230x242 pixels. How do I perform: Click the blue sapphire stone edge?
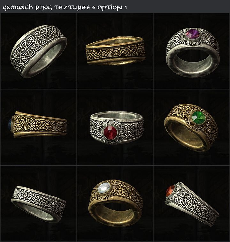tap(11, 123)
